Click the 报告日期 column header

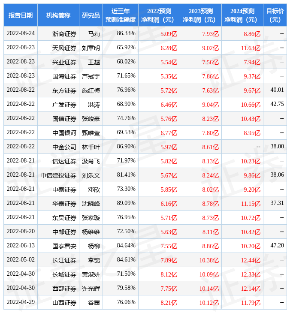coord(21,15)
